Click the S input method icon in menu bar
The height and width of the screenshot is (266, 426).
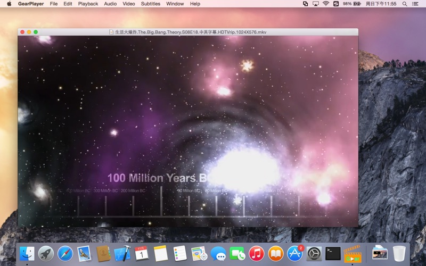336,4
